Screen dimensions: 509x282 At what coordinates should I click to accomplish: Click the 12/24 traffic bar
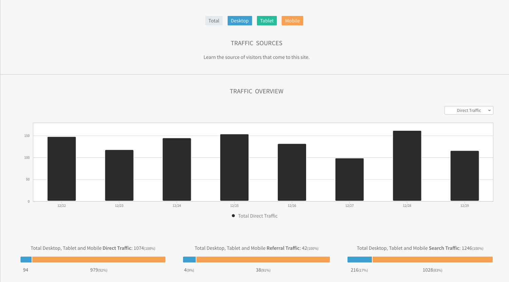click(176, 169)
